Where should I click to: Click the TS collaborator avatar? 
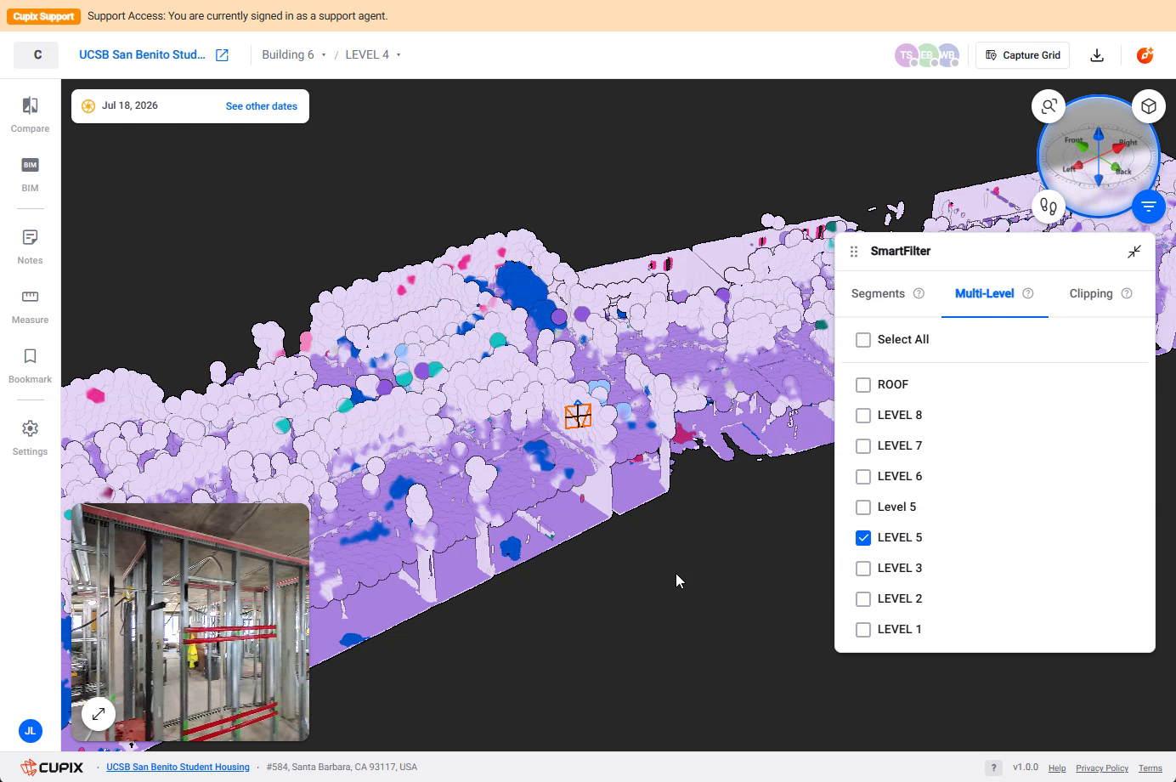click(907, 55)
